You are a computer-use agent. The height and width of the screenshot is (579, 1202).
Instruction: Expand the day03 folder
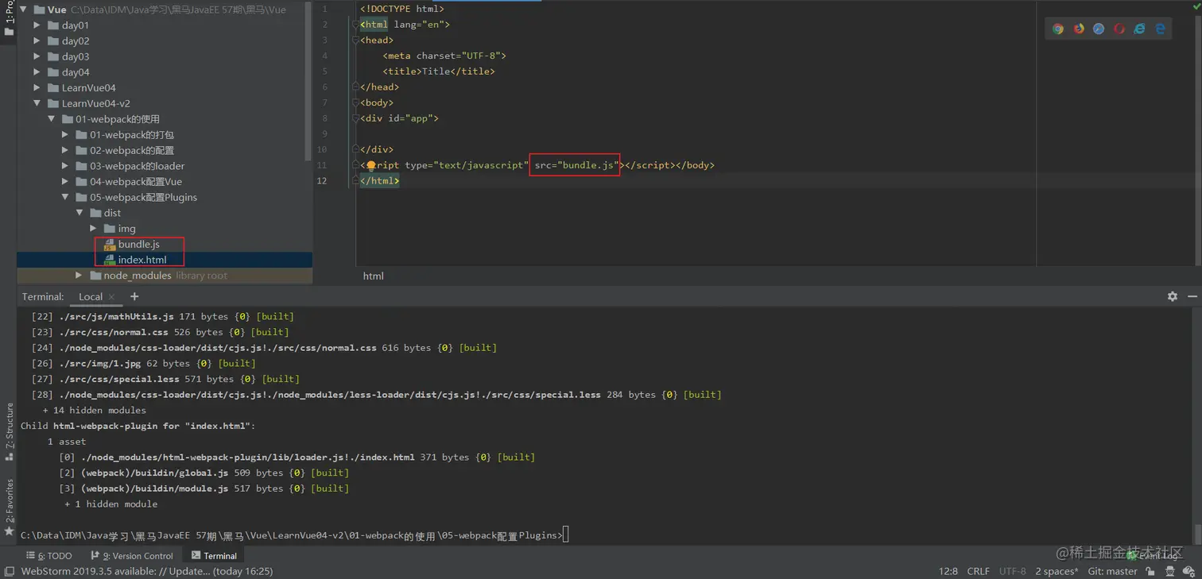(x=37, y=56)
